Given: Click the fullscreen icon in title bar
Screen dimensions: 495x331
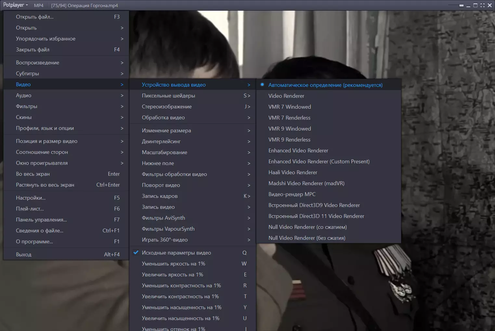Looking at the screenshot, I should [482, 5].
